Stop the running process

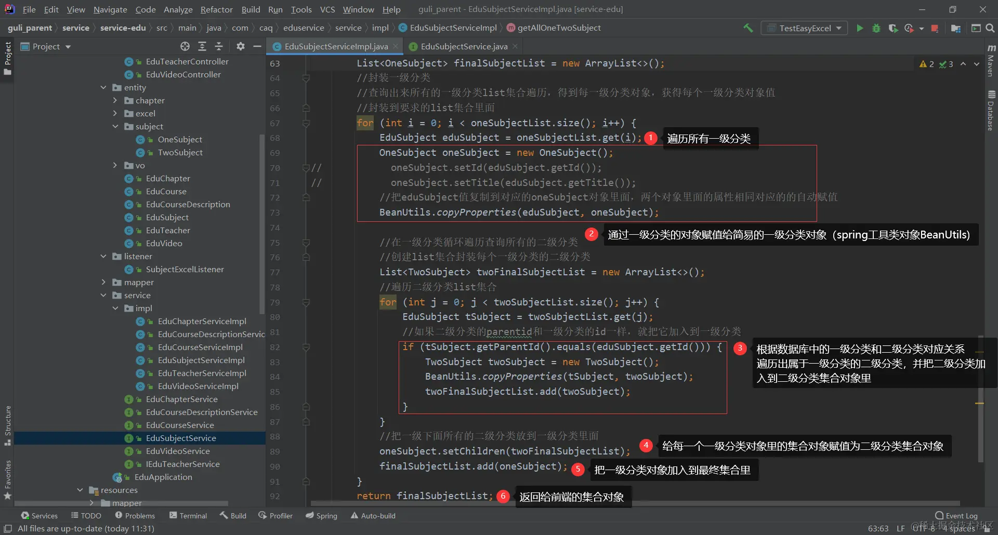[x=935, y=28]
